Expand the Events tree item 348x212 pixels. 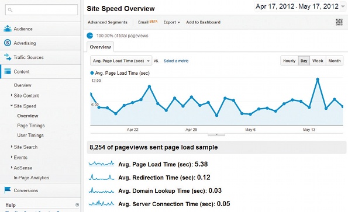tap(11, 157)
